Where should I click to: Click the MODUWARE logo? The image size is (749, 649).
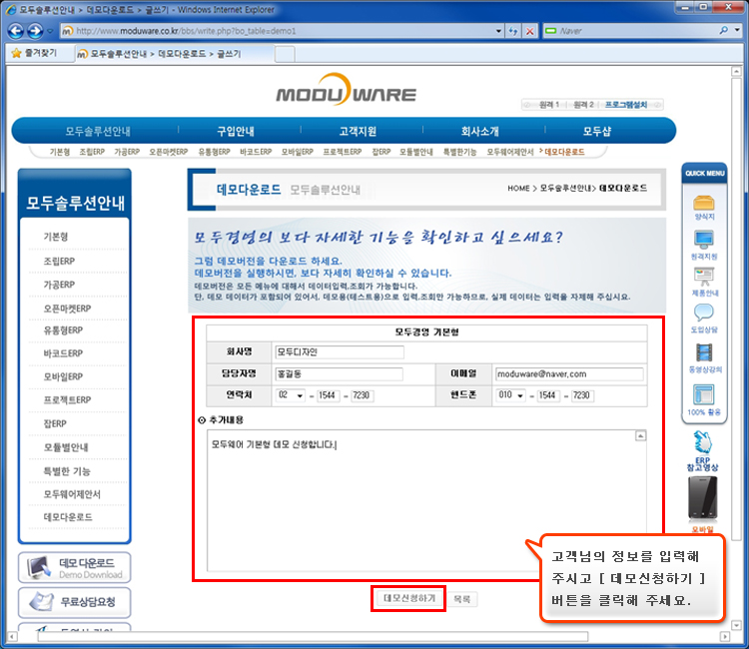[346, 90]
